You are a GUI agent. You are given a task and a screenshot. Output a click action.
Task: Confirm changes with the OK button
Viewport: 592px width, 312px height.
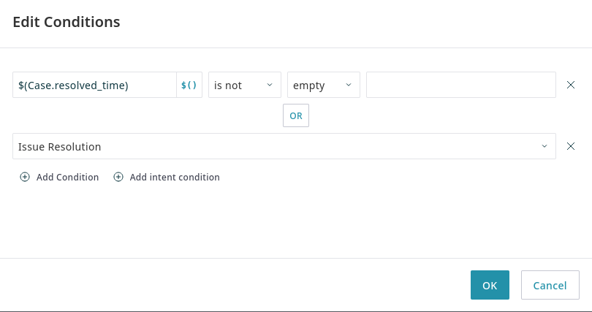(490, 285)
